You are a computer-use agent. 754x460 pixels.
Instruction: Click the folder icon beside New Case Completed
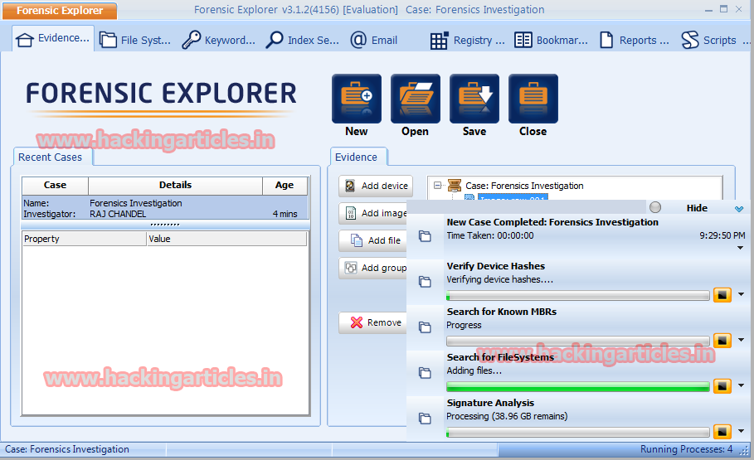(425, 236)
